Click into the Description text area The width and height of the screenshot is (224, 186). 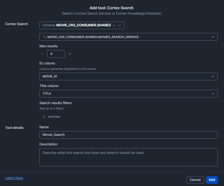[129, 157]
